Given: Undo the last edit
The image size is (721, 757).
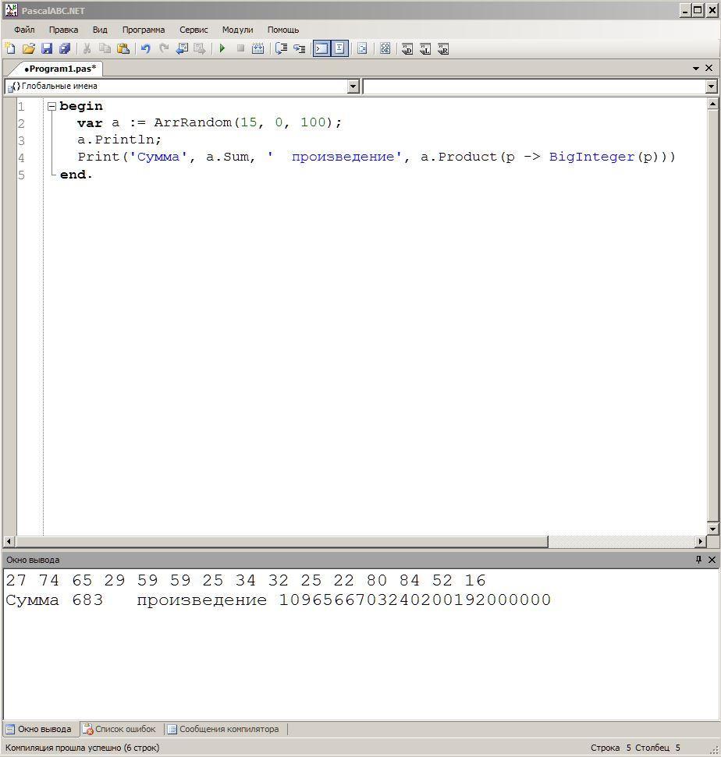Looking at the screenshot, I should (145, 48).
